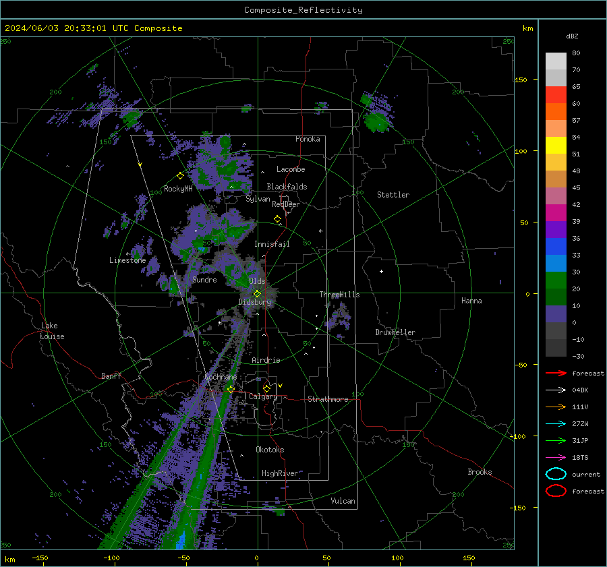Screen dimensions: 607x567
Task: Click the yellow diamond marker above Calgary
Action: [x=266, y=388]
